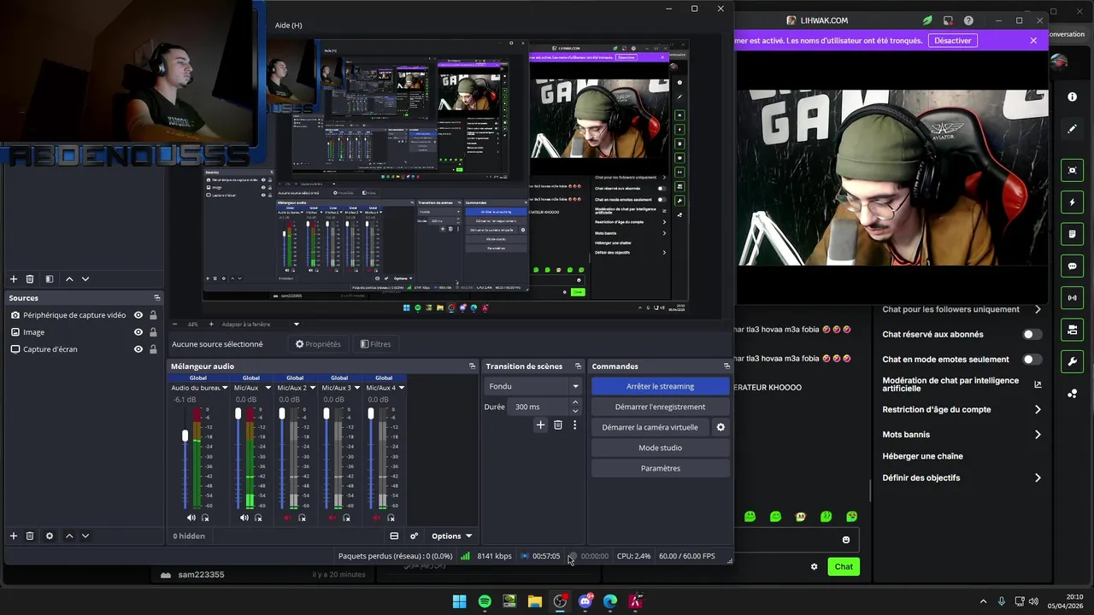Toggle lock on Image source
Image resolution: width=1094 pixels, height=615 pixels.
[153, 332]
